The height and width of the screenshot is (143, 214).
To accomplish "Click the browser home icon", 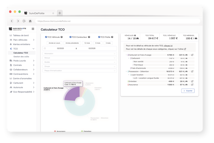I will 30,21.
